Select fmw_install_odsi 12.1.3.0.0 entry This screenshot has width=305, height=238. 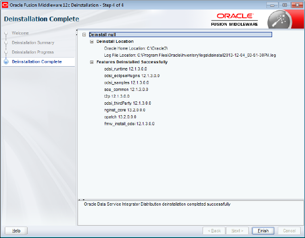[129, 124]
